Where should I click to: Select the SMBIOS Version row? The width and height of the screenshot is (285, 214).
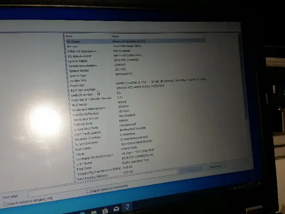82,95
